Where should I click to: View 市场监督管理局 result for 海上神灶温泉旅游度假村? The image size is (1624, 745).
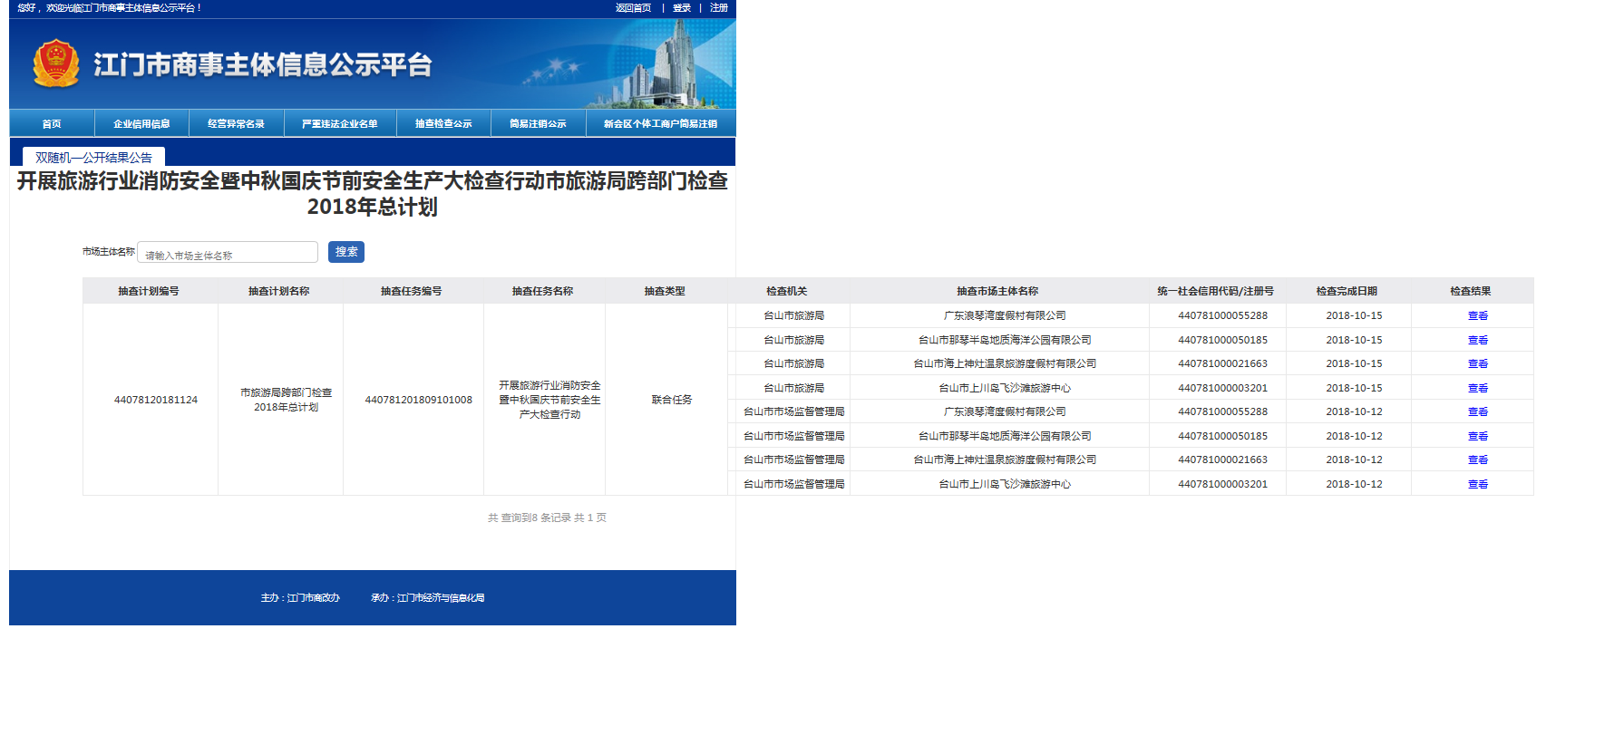[x=1477, y=460]
